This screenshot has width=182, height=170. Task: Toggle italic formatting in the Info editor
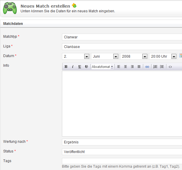click(73, 67)
